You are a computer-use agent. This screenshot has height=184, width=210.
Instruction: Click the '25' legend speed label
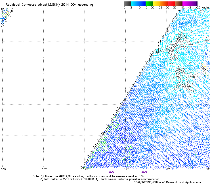pos(160,8)
